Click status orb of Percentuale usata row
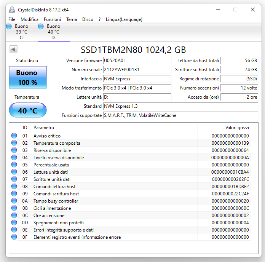The image size is (265, 262). point(14,165)
